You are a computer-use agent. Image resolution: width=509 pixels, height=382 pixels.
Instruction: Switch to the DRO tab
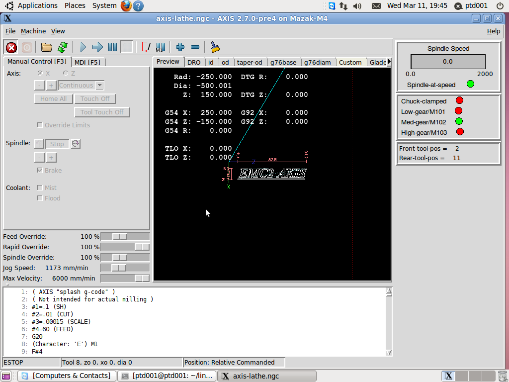(x=194, y=62)
